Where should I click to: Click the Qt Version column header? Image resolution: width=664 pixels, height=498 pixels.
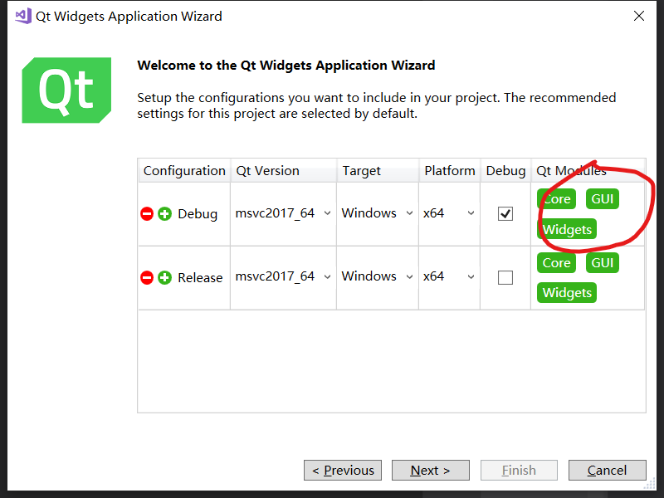pyautogui.click(x=283, y=171)
